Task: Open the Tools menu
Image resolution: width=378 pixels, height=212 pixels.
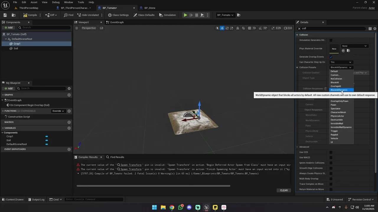Action: 81,2
